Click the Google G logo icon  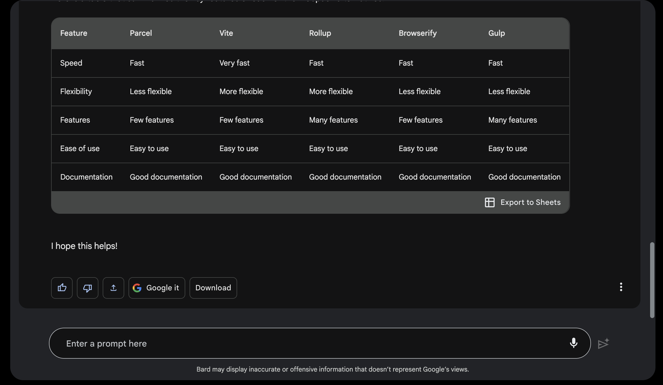pos(137,288)
